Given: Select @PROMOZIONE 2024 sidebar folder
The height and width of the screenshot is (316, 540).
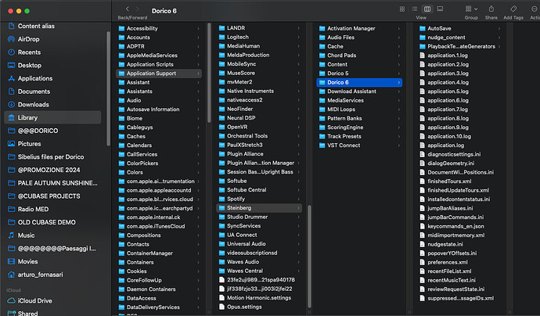Looking at the screenshot, I should click(x=49, y=170).
